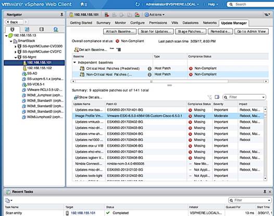Click the vCenter 192.168.155.13 icon
The image size is (274, 216).
10,35
